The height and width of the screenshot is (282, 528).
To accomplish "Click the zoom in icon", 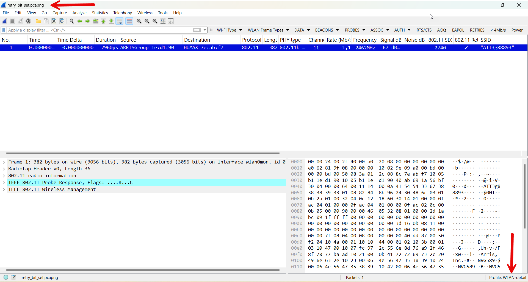I will click(139, 21).
